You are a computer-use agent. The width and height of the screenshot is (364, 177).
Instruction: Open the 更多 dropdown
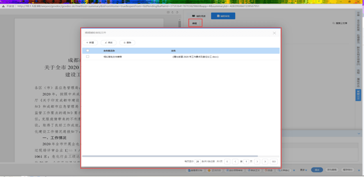tap(303, 170)
